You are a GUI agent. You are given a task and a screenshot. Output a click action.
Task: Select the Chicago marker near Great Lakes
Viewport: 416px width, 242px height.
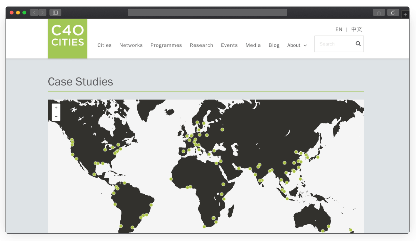[x=105, y=150]
